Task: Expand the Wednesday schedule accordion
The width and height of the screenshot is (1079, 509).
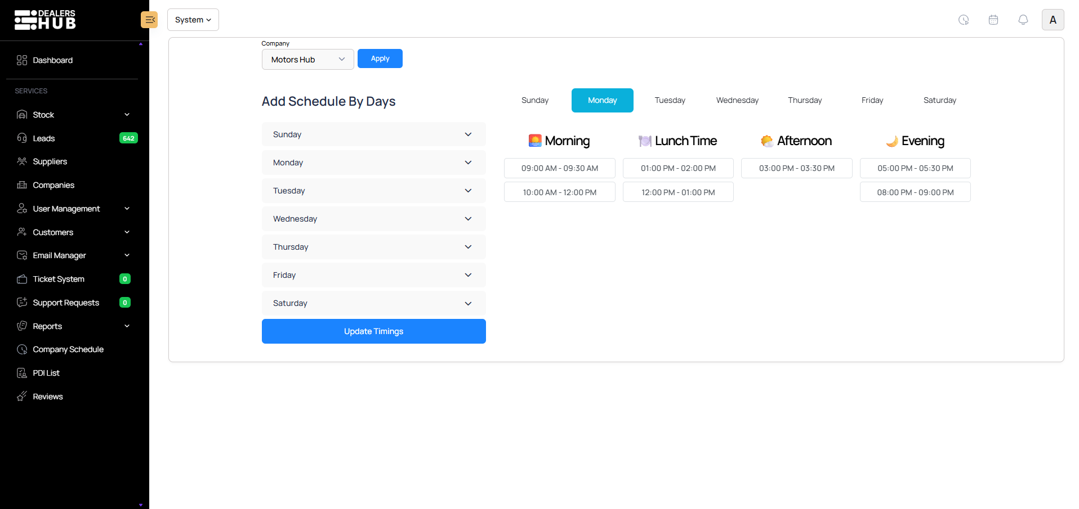Action: point(373,219)
